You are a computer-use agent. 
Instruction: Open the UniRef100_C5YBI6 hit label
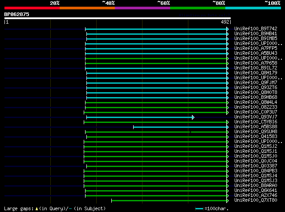click(256, 122)
